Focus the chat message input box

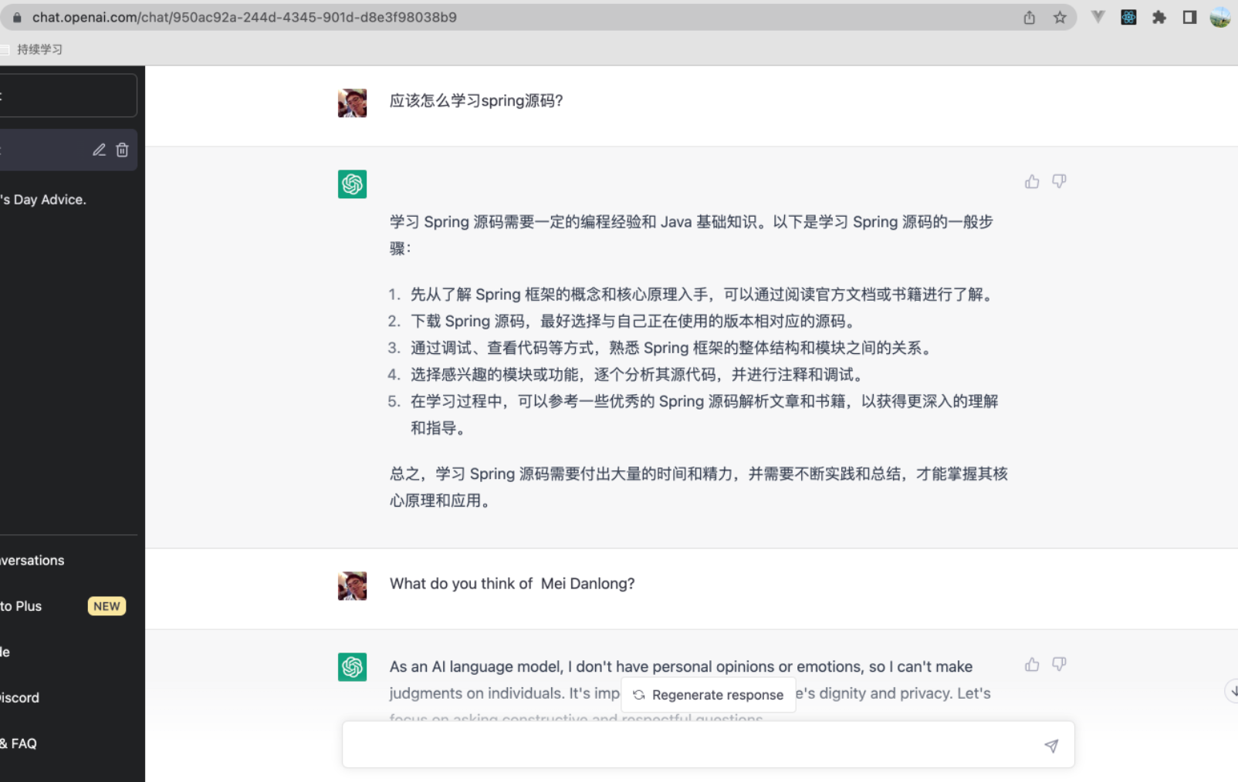tap(708, 744)
